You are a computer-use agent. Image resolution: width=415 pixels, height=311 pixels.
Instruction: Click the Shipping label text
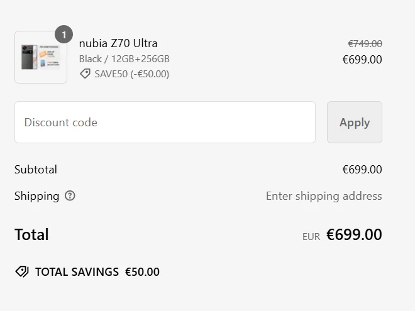(37, 196)
